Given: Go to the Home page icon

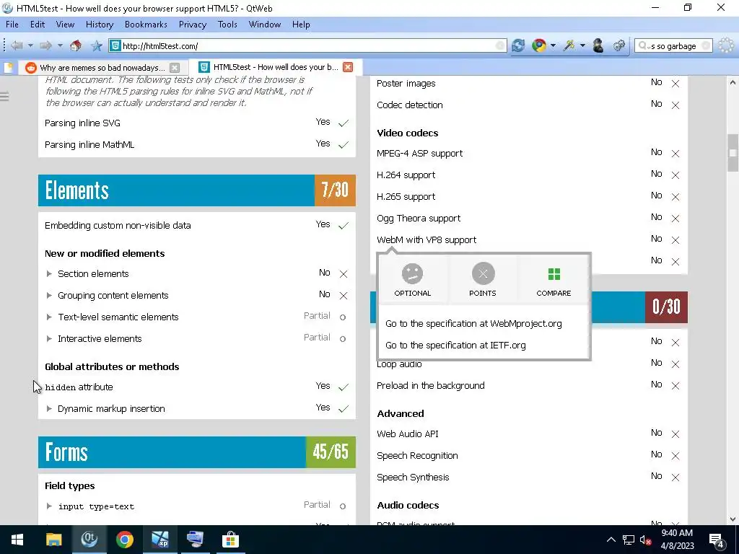Looking at the screenshot, I should point(75,45).
